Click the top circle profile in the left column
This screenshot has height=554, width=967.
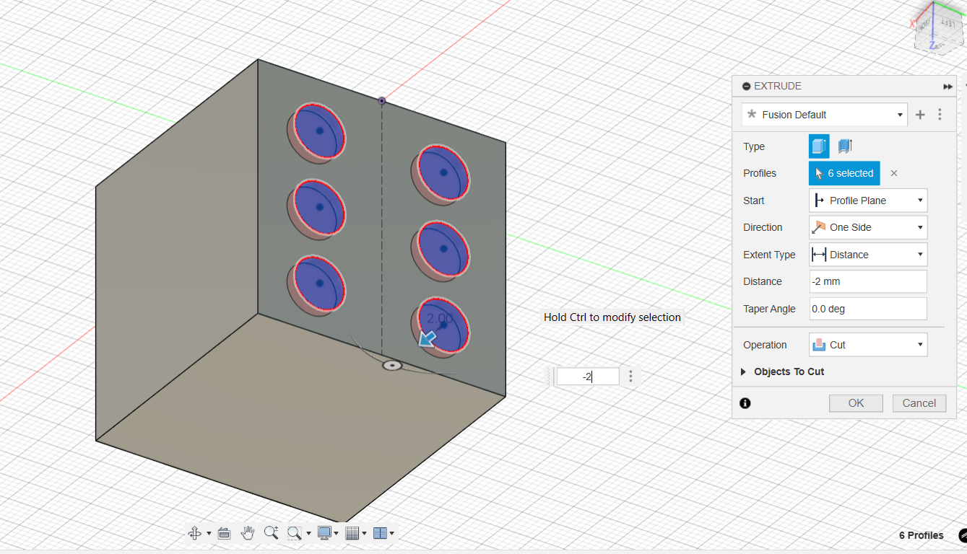(319, 131)
